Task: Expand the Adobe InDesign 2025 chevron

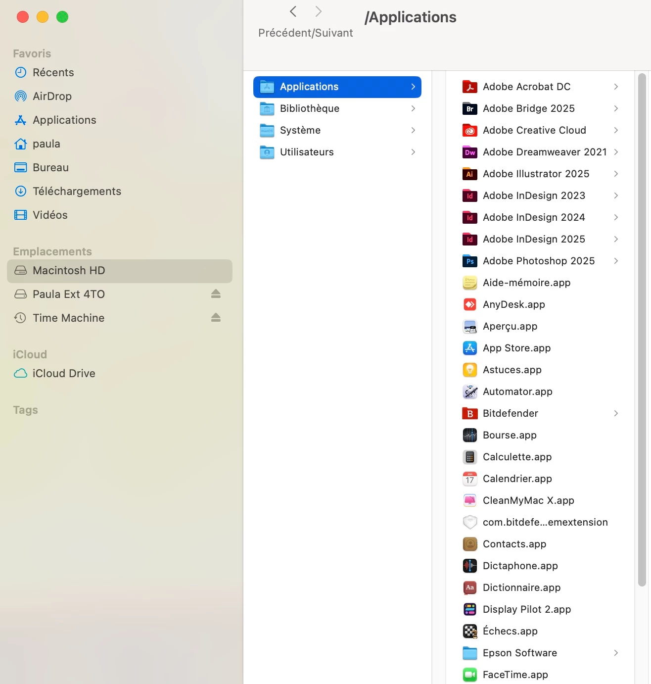Action: tap(616, 239)
